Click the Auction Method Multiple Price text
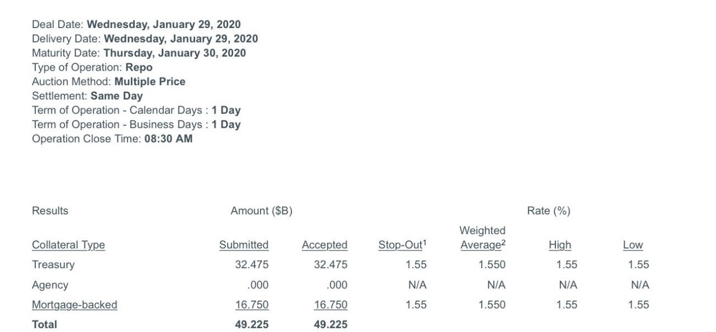Viewport: 716px width, 332px height. pyautogui.click(x=150, y=81)
